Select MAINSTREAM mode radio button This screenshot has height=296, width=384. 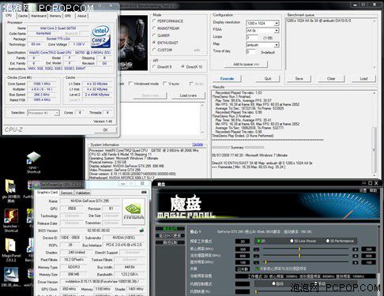[154, 28]
